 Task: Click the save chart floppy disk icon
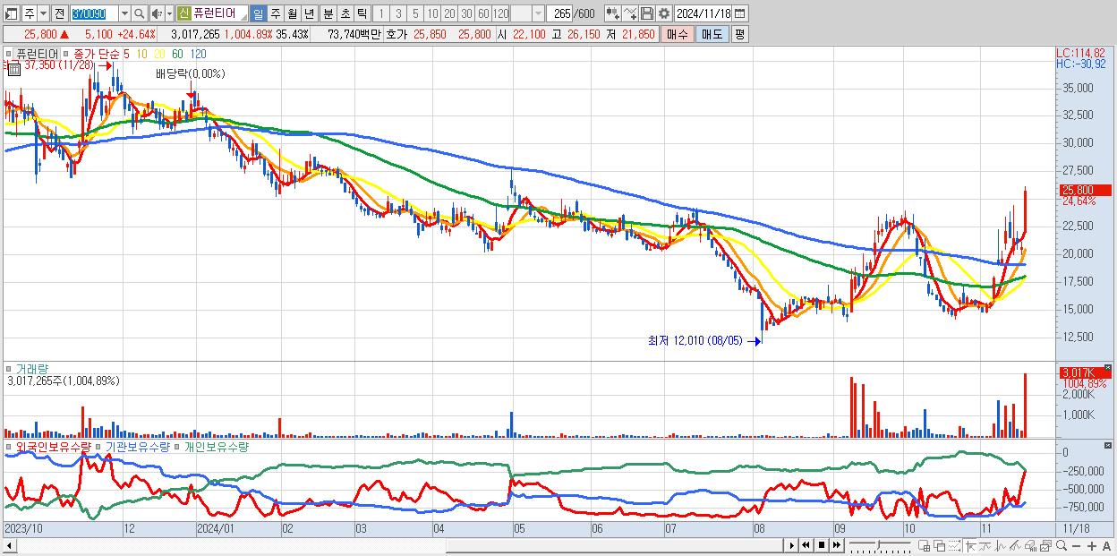pos(647,13)
